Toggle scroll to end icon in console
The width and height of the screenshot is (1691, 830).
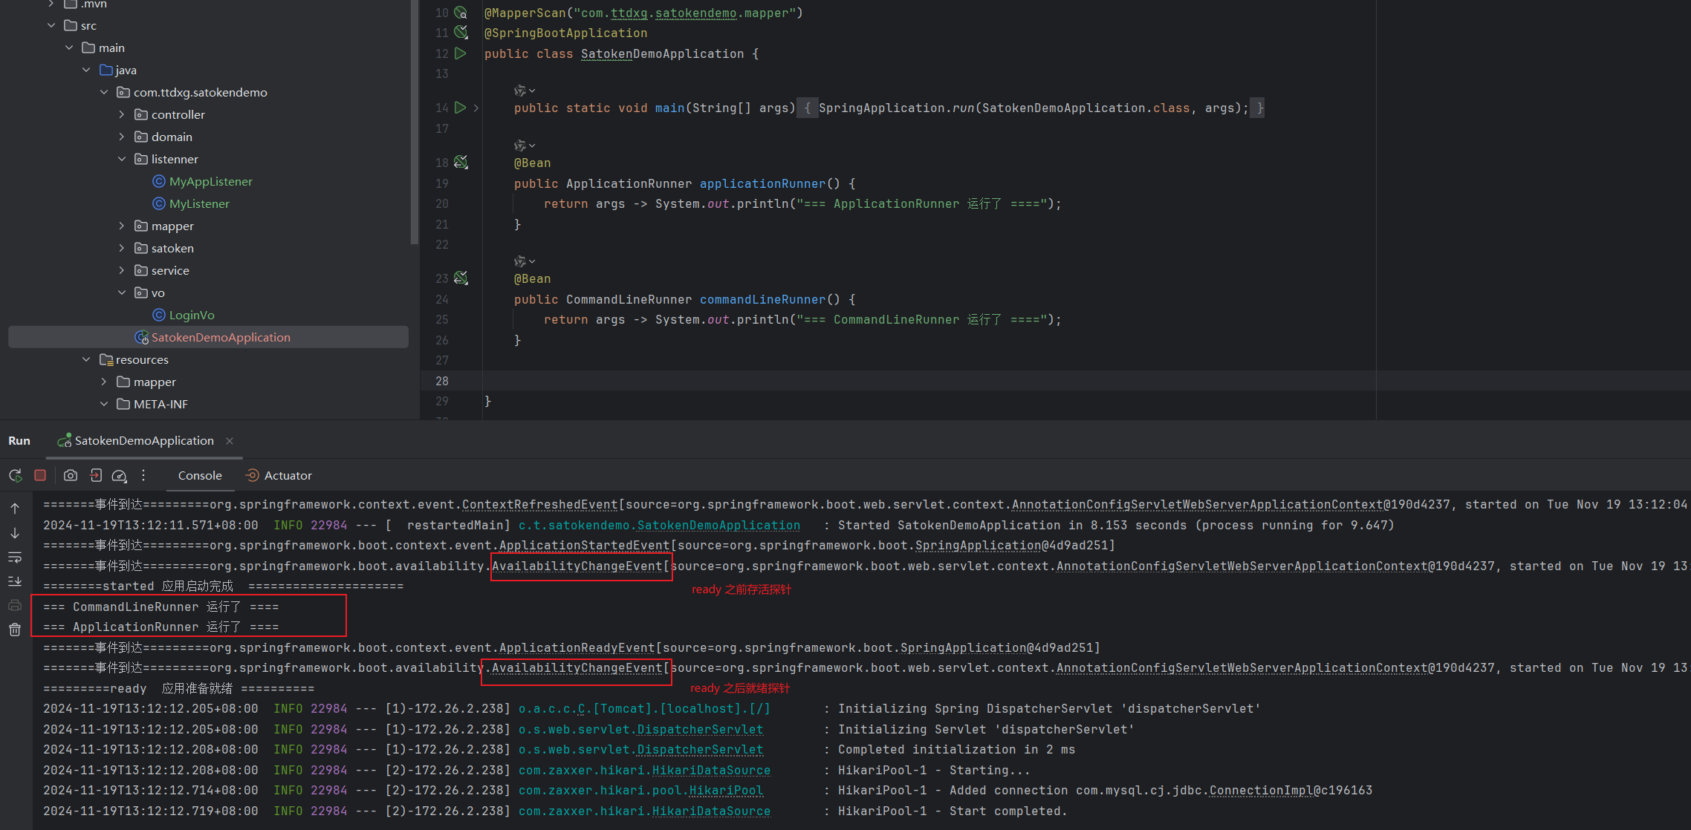point(15,581)
